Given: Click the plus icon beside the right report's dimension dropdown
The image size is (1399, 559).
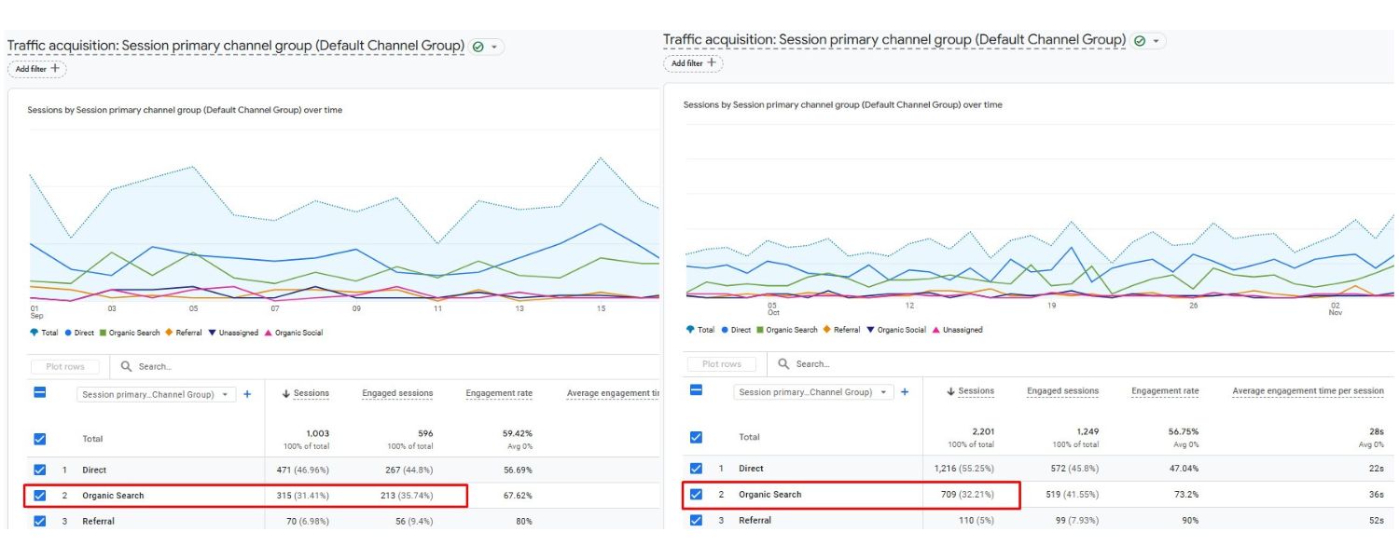Looking at the screenshot, I should pos(904,392).
